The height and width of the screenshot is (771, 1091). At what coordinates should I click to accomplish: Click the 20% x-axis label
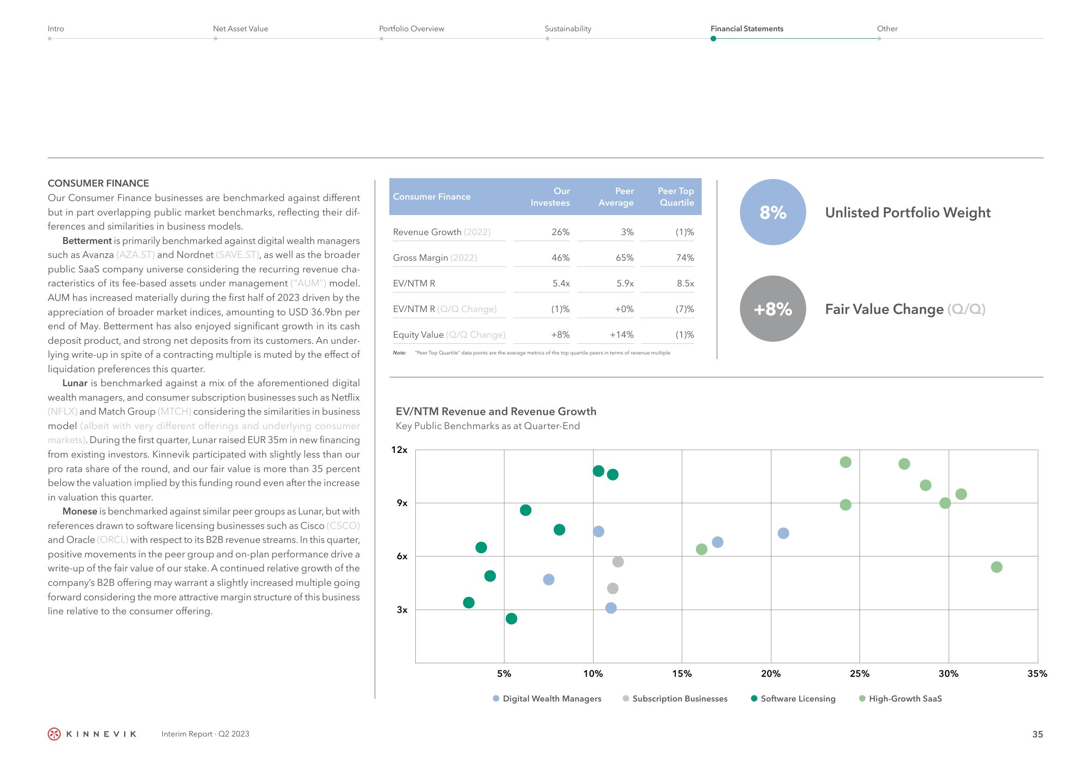pos(771,673)
